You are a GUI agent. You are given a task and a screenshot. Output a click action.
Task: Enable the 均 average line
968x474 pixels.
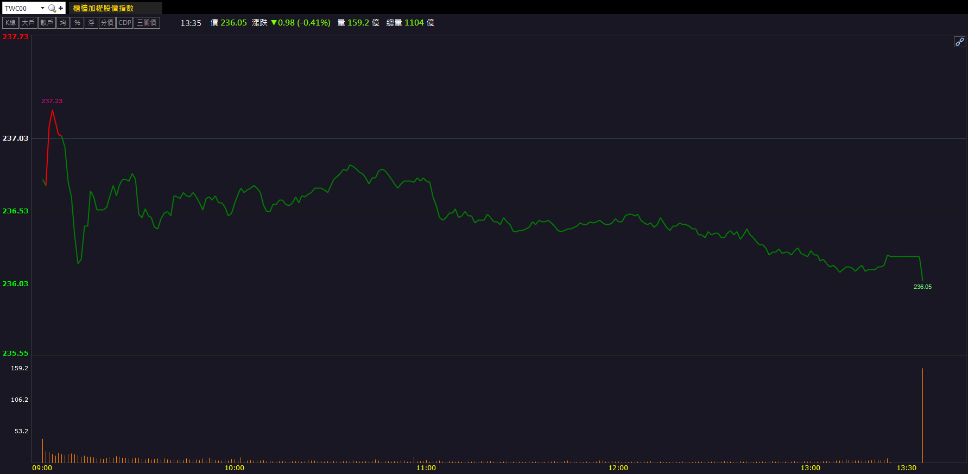[63, 23]
